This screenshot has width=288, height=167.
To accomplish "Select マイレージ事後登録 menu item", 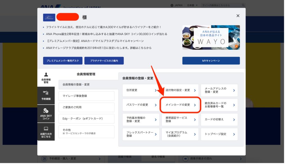I will (x=86, y=96).
